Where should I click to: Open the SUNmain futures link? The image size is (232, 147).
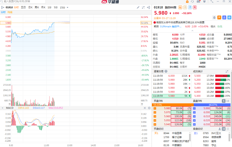(170, 27)
